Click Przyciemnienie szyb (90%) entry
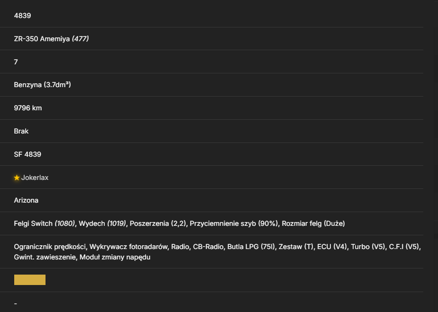 coord(234,223)
